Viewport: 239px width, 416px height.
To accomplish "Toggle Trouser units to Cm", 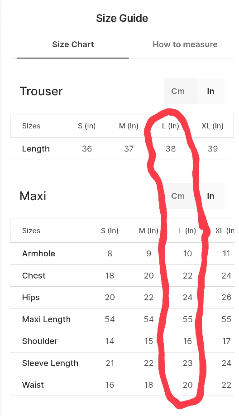I will point(178,91).
